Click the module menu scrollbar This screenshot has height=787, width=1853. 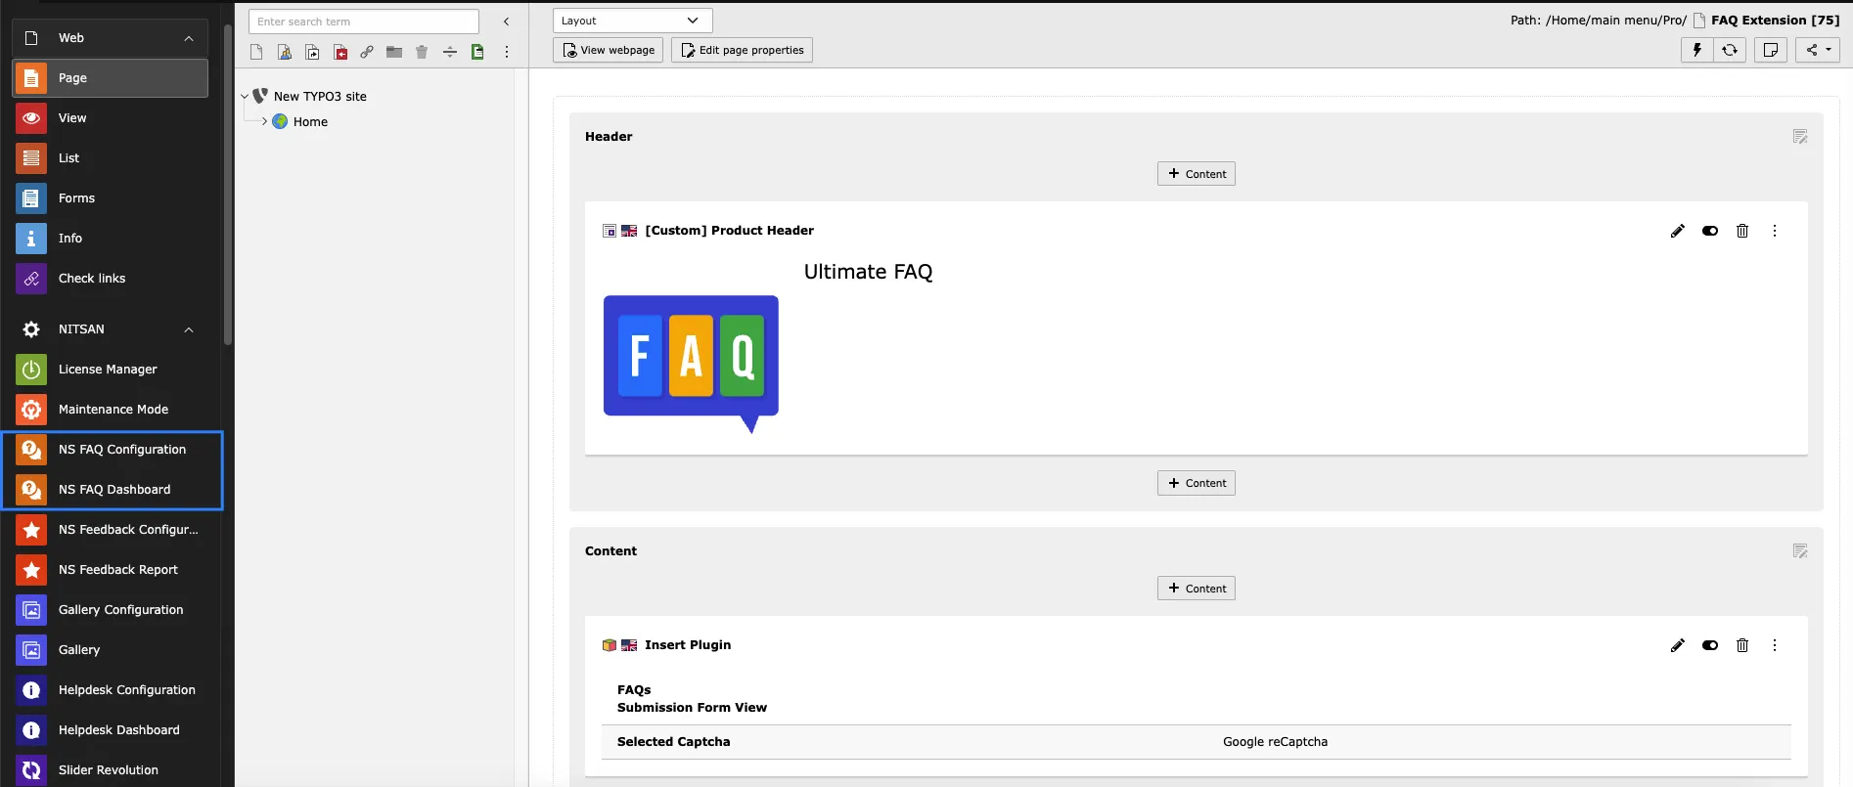click(x=228, y=186)
